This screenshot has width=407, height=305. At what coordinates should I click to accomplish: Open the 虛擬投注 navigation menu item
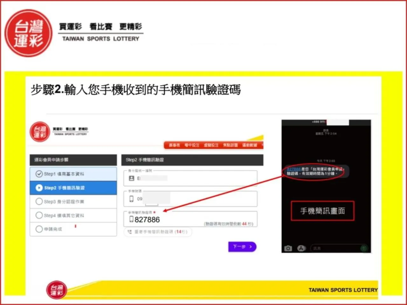tap(211, 145)
